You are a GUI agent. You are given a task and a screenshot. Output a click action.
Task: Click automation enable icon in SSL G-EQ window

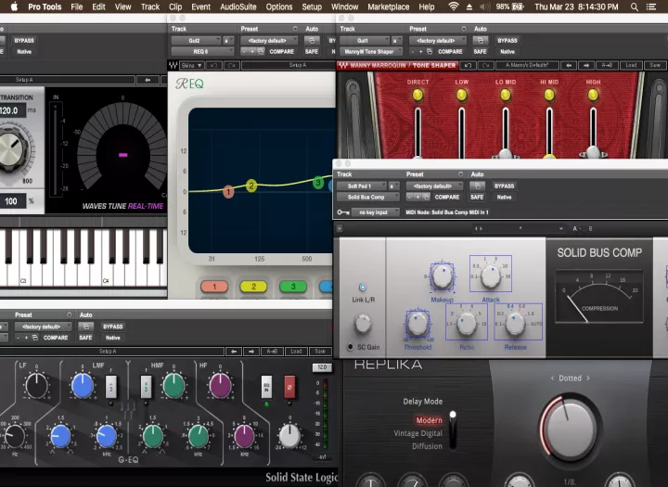tap(85, 327)
